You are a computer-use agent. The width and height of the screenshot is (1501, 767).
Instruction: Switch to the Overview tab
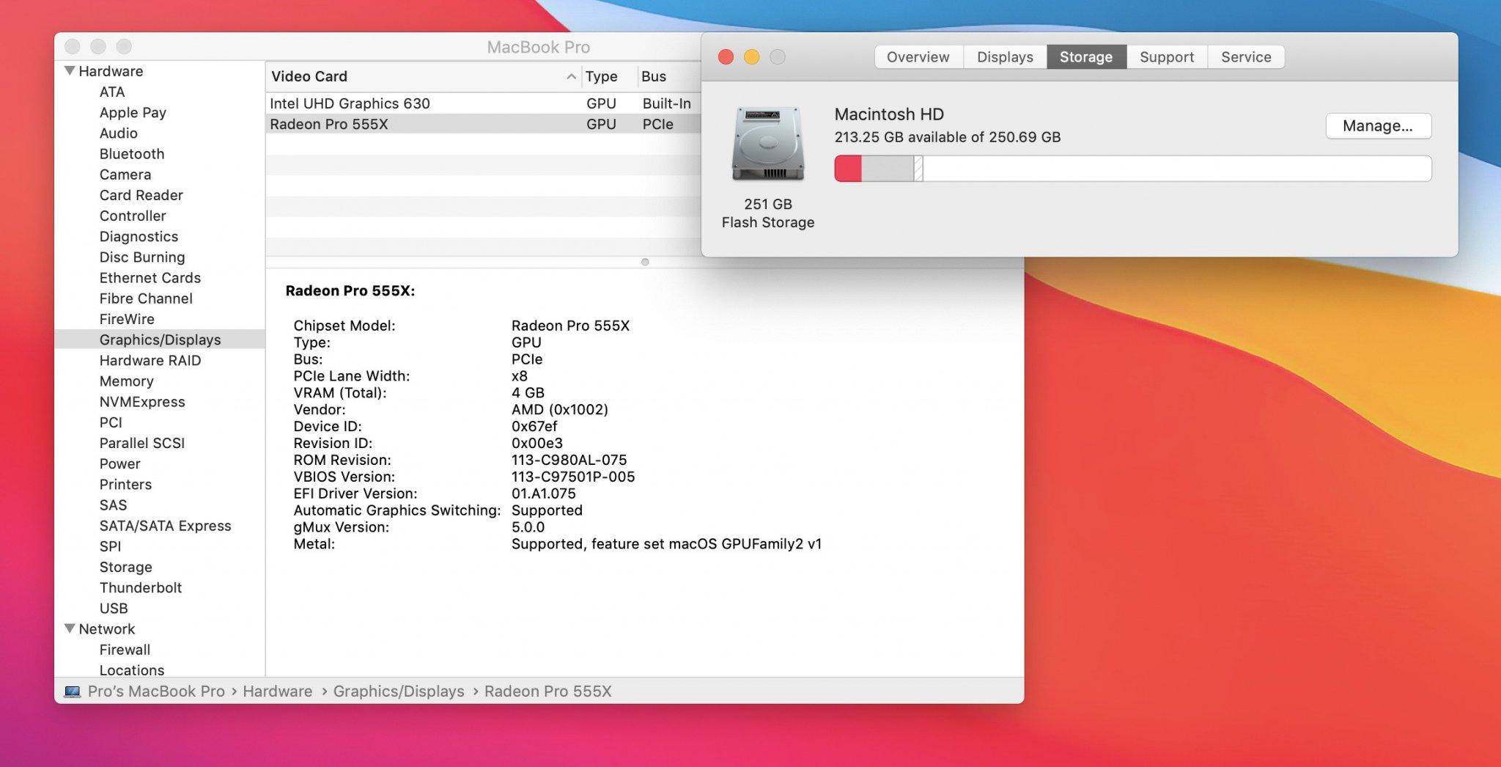pos(918,57)
